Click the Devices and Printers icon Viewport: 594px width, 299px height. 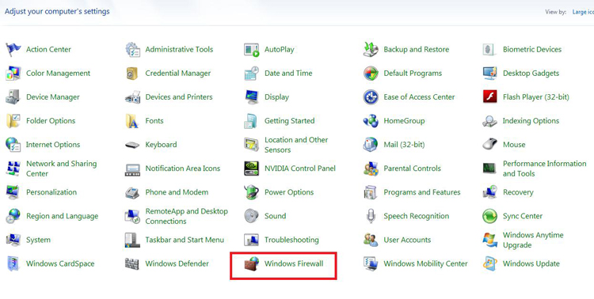(132, 97)
